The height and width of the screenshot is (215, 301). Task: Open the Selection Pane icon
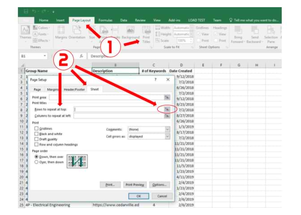click(x=271, y=33)
